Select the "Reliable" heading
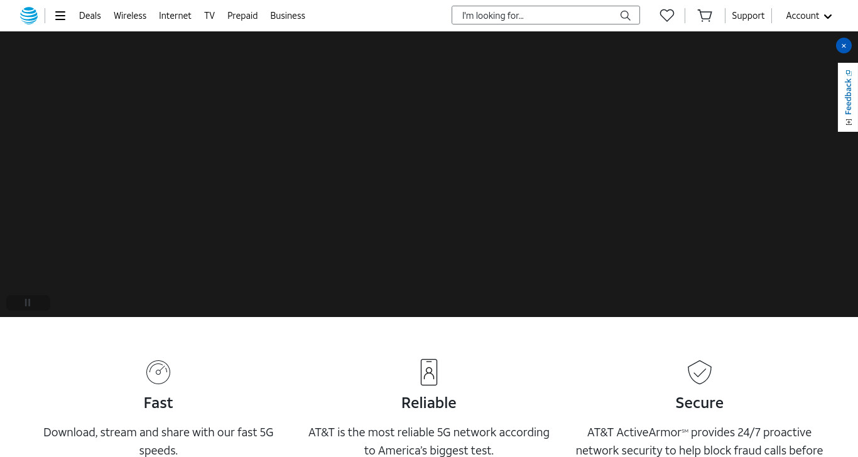 click(x=429, y=402)
